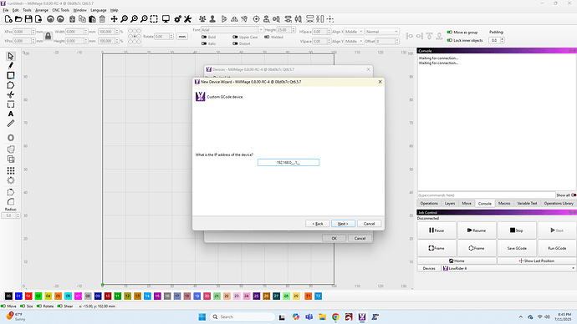Open the Font Arial dropdown
Image resolution: width=577 pixels, height=324 pixels.
pos(232,30)
